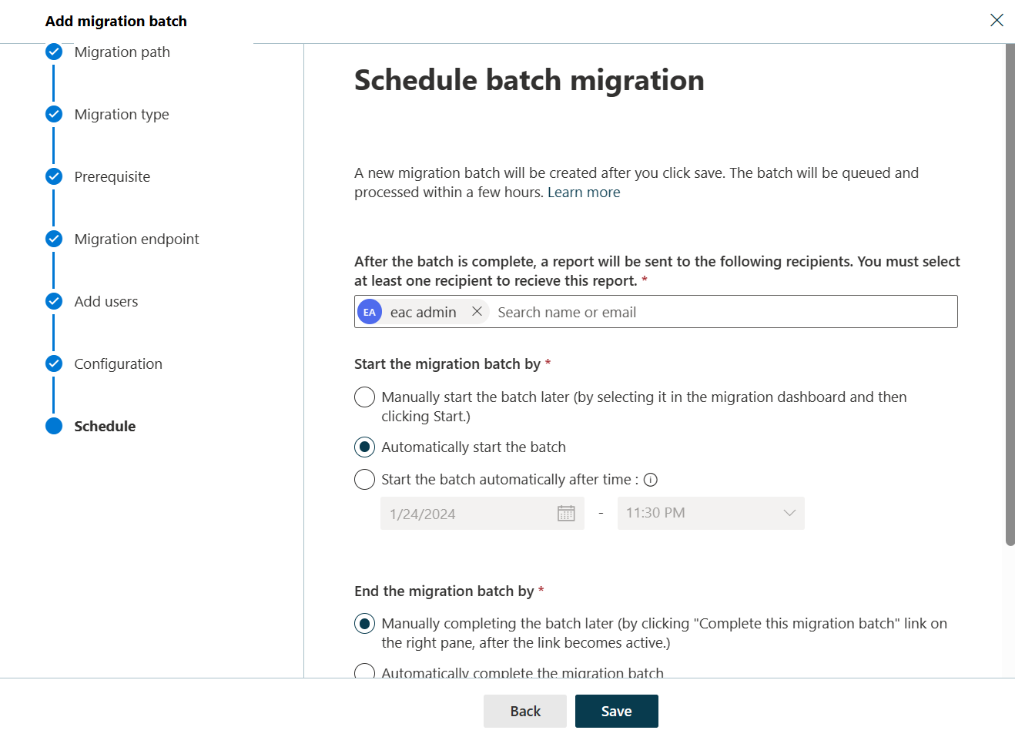Select Manually completing the batch later option
The image size is (1015, 737).
coord(364,624)
